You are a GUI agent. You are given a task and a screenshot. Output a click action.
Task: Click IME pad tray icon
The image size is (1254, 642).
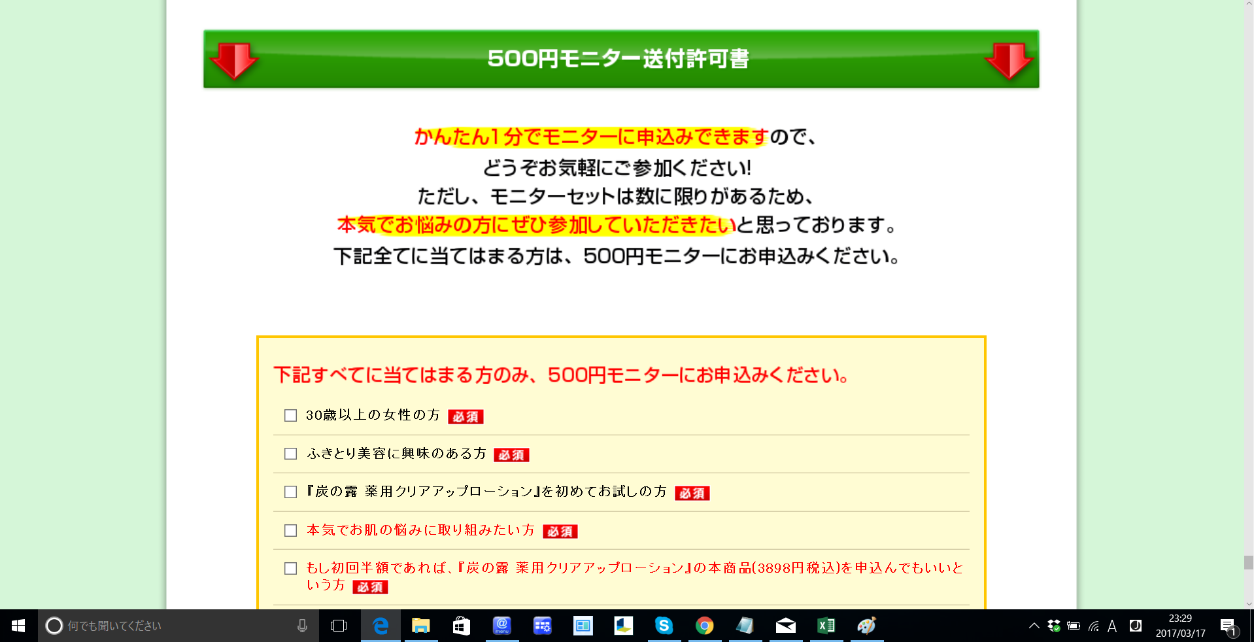(x=1136, y=626)
